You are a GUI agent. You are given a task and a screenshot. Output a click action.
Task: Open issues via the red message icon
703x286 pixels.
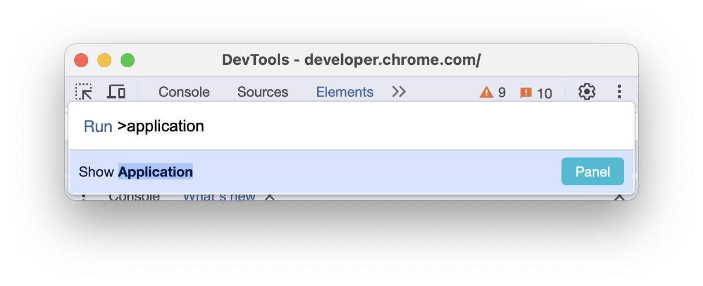point(526,93)
